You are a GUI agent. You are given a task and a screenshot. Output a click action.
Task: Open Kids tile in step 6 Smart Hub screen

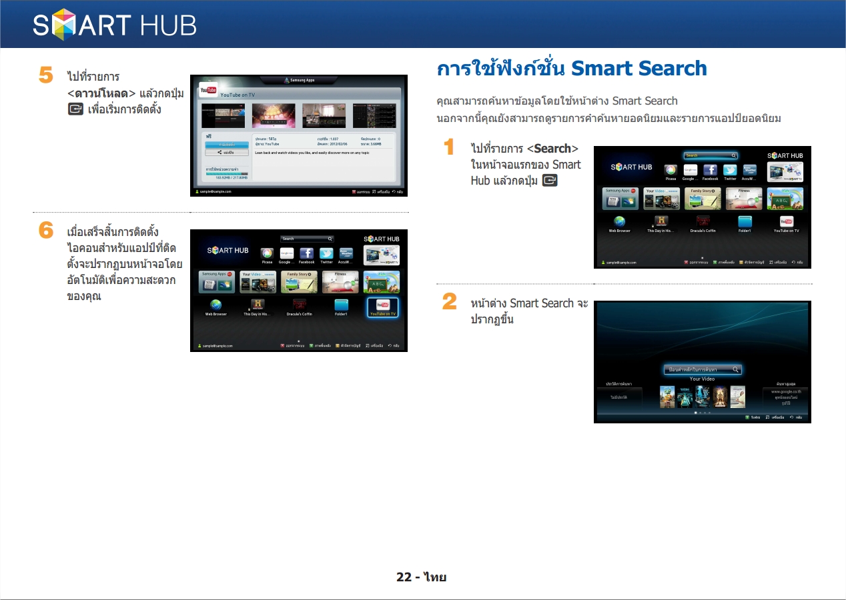[382, 282]
